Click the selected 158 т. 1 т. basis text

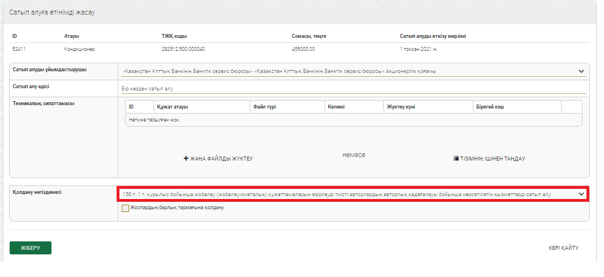[336, 194]
